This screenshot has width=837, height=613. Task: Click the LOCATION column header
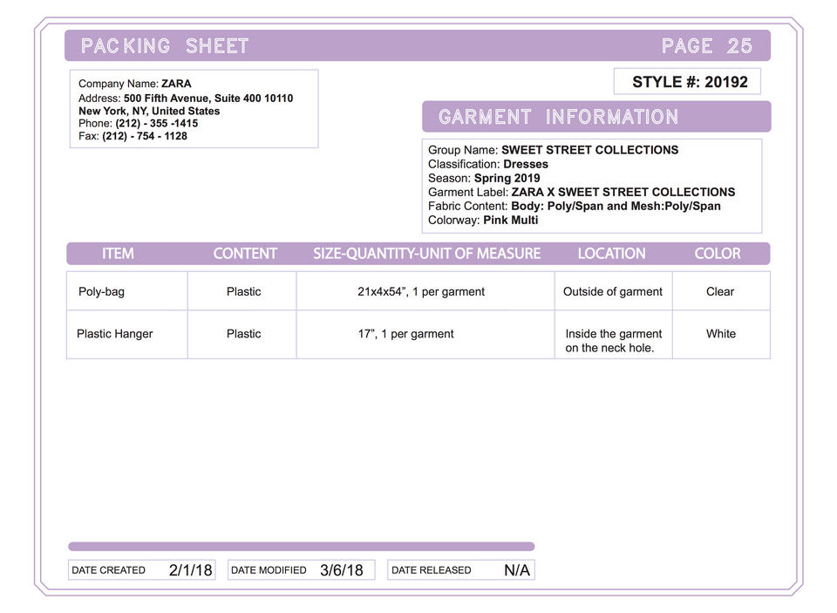click(611, 254)
